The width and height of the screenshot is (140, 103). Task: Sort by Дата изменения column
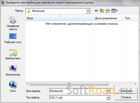click(108, 18)
